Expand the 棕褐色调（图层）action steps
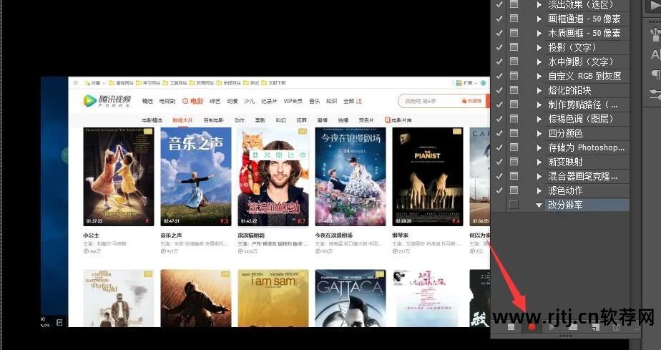Screen dimensions: 661x350 pyautogui.click(x=539, y=119)
